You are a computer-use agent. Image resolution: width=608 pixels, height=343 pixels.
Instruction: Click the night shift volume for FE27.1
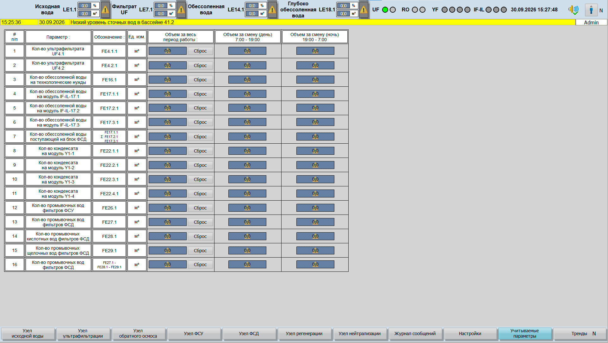point(315,222)
